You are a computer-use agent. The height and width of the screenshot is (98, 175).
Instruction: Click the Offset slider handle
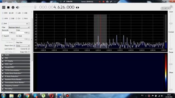pos(171,90)
